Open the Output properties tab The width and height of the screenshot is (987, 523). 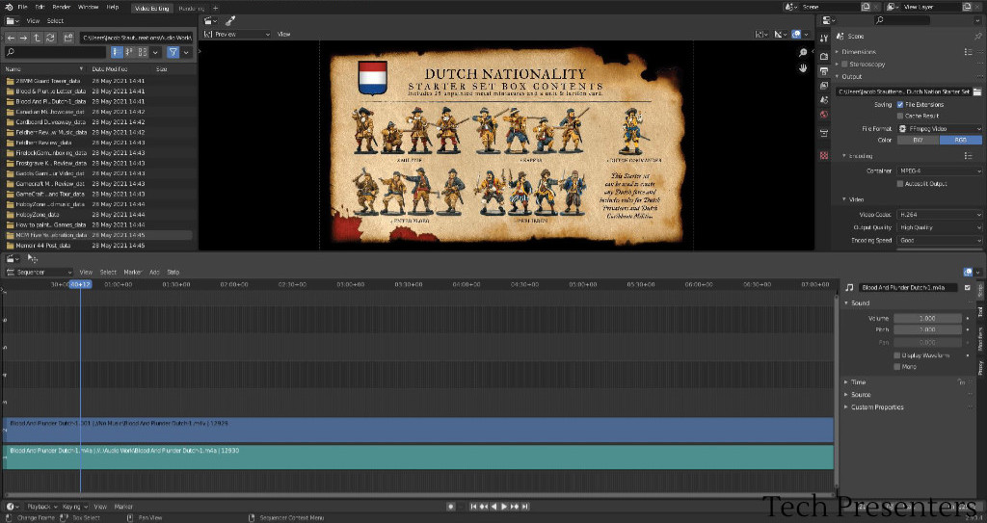click(824, 71)
